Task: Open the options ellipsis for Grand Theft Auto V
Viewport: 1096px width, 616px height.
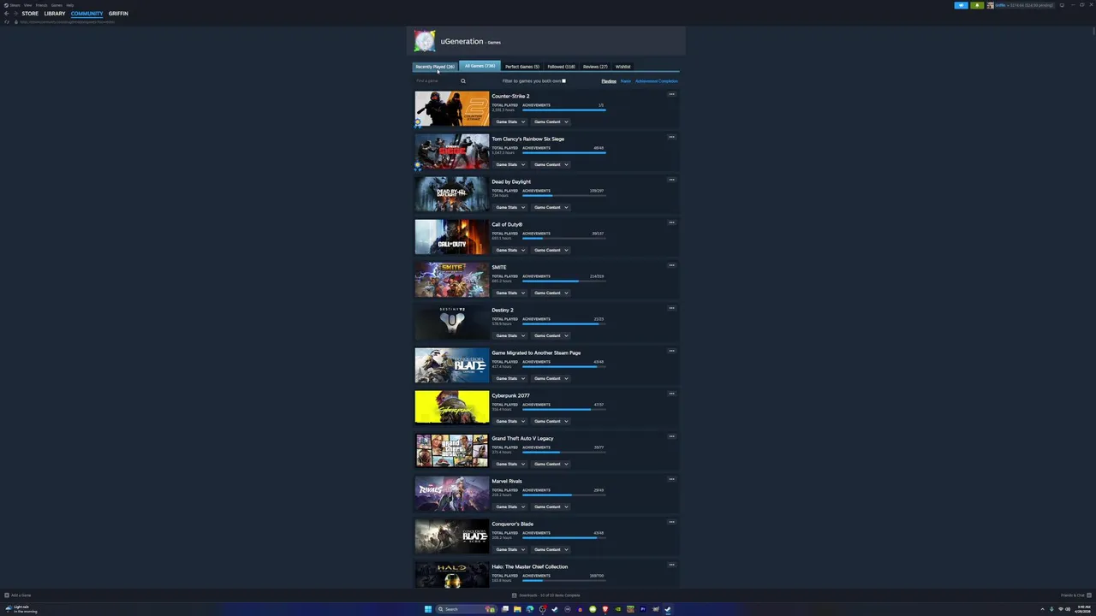Action: click(671, 436)
